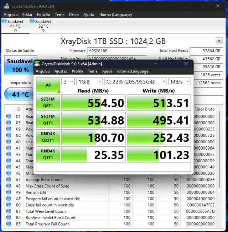Click status icon for attribute 09
Viewport: 228px width, 232px height.
[x=9, y=129]
